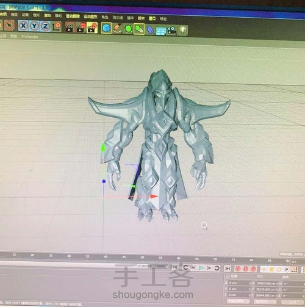This screenshot has height=307, width=305.
Task: Open the 雕刻 menu
Action: [x=58, y=16]
